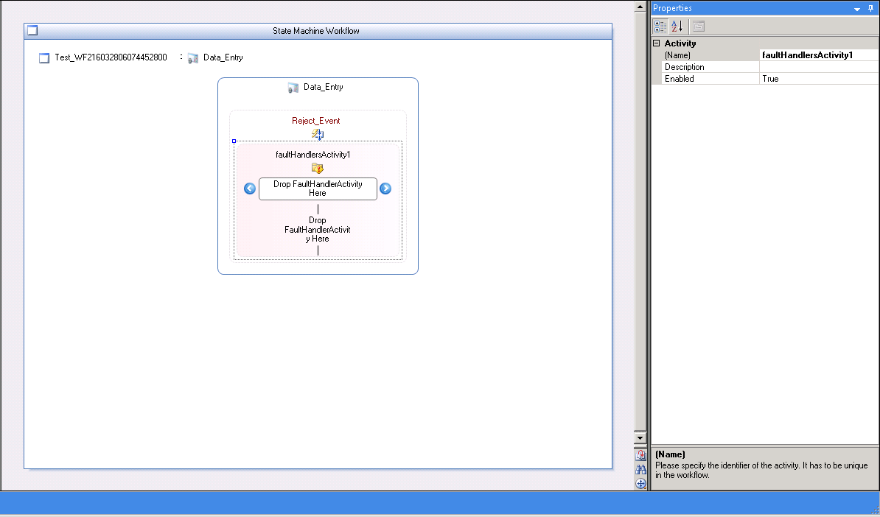Screen dimensions: 880x517
Task: Sort properties alphabetically with A-Z button
Action: [677, 27]
